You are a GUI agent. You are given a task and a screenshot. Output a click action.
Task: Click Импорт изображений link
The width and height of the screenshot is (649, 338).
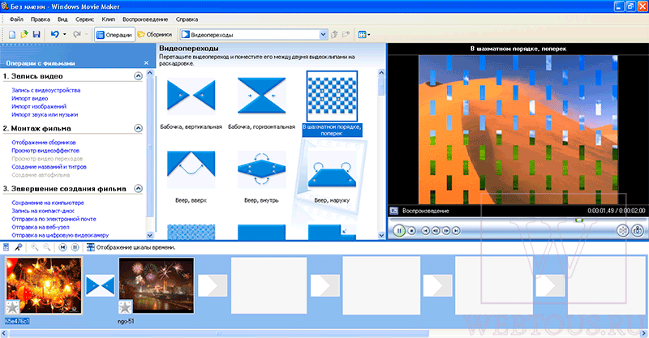pyautogui.click(x=39, y=106)
